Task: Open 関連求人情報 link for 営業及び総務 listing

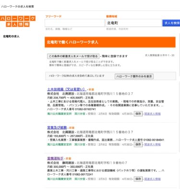Action: click(x=153, y=145)
